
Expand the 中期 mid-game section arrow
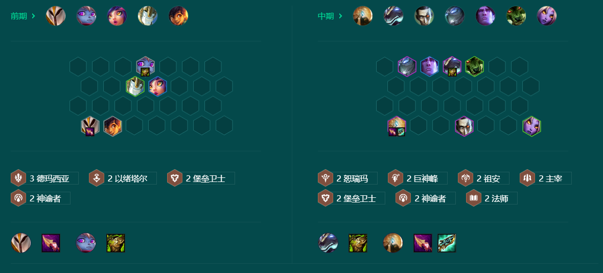click(x=340, y=16)
